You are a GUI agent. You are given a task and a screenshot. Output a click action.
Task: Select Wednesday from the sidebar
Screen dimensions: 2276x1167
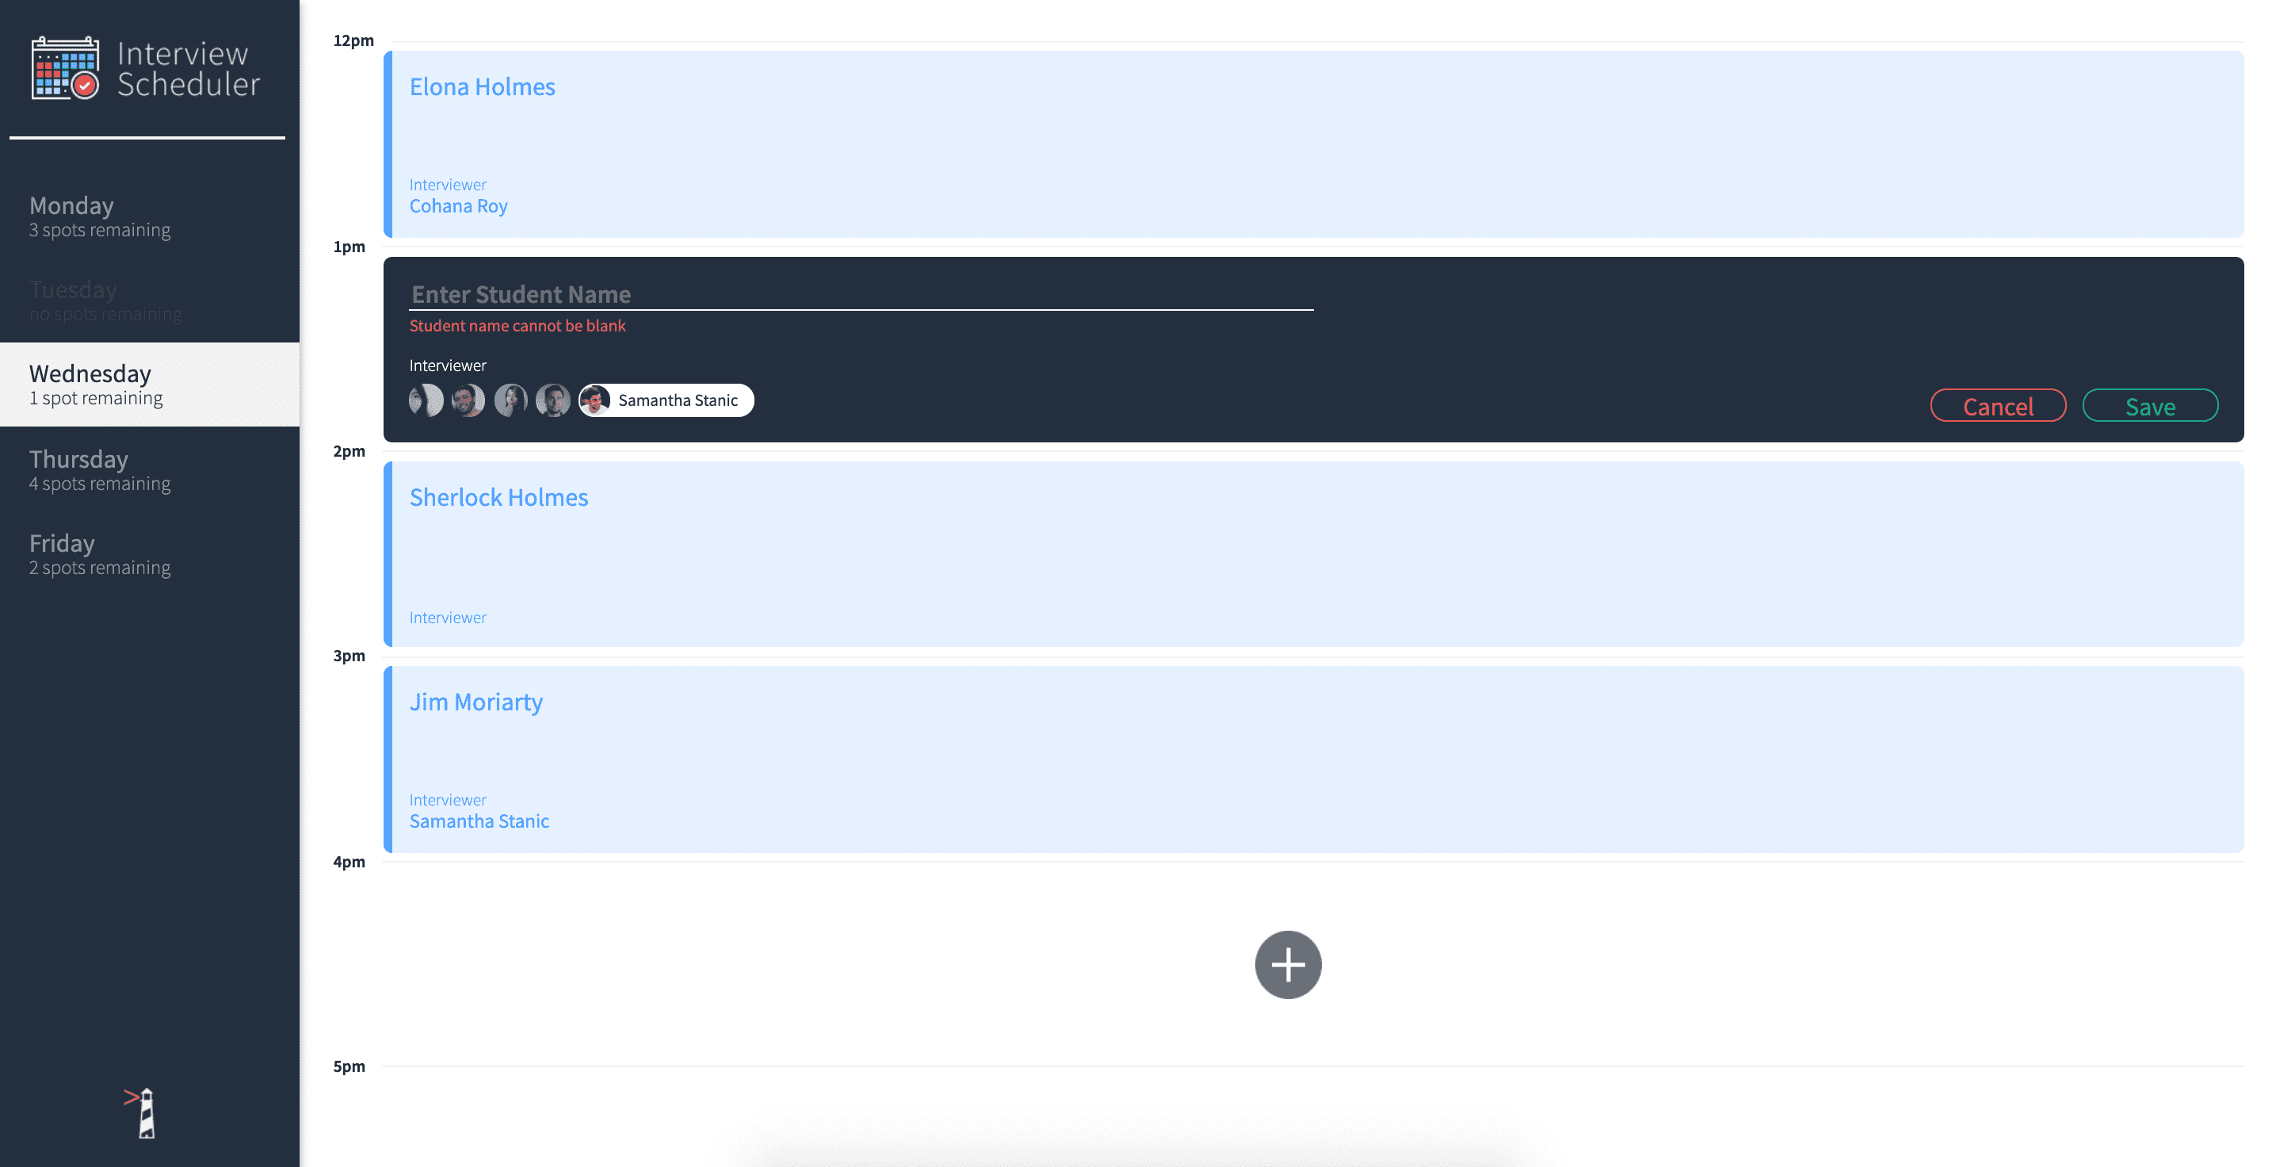(149, 384)
